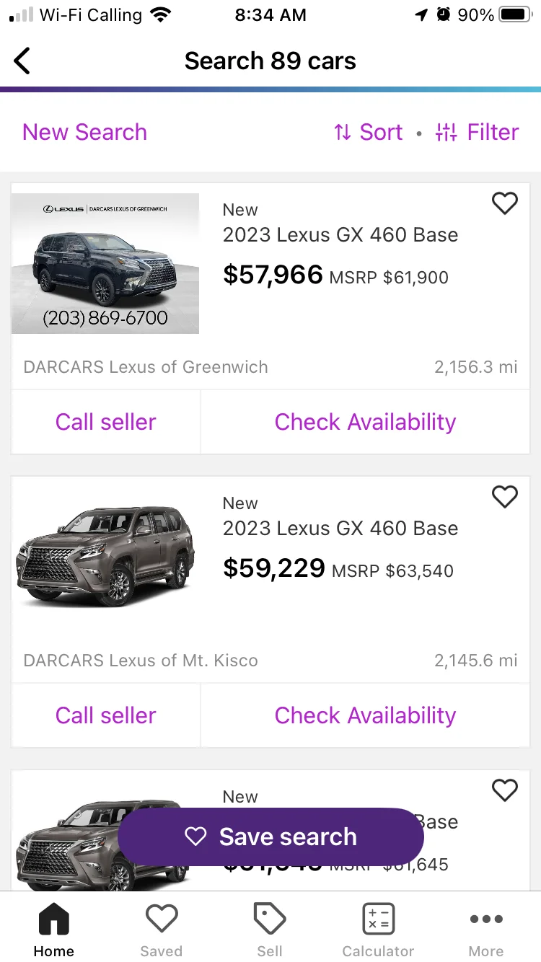Favorite the $57,966 Lexus GX 460
The image size is (541, 962).
(x=504, y=203)
